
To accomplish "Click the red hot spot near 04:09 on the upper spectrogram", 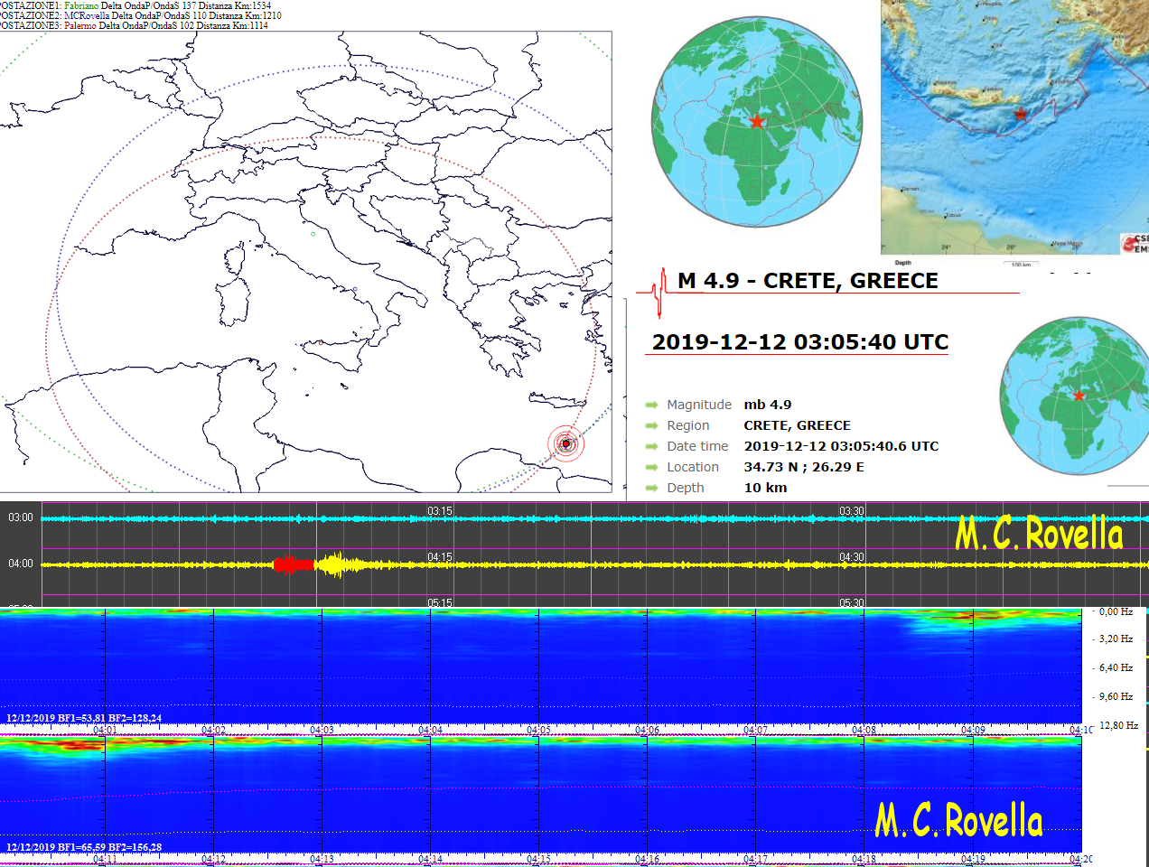I will click(971, 617).
